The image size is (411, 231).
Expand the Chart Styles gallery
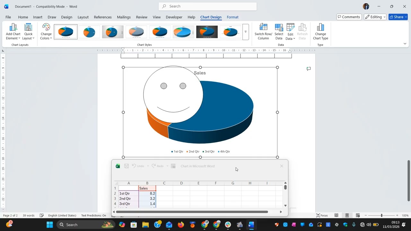pos(246,32)
